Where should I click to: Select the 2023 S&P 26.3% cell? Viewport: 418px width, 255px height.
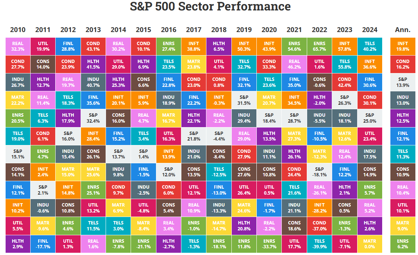click(x=344, y=100)
